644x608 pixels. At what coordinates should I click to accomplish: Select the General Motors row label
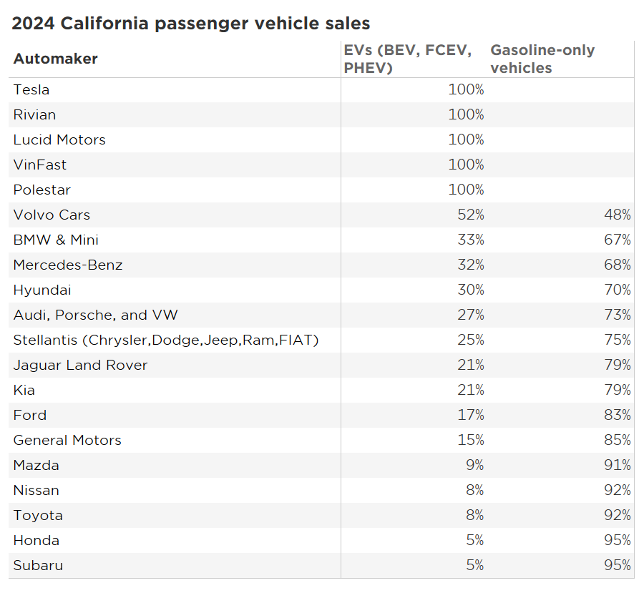(x=67, y=440)
